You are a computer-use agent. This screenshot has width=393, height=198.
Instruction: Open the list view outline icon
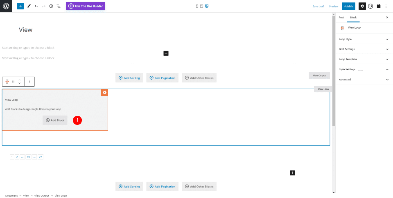(59, 7)
